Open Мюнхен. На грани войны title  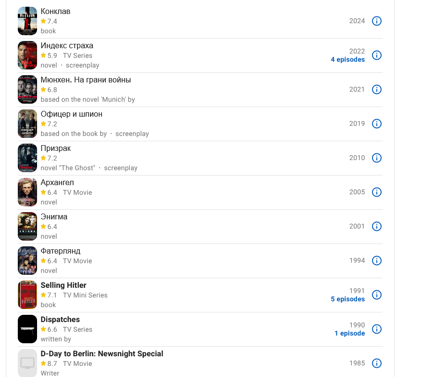86,80
